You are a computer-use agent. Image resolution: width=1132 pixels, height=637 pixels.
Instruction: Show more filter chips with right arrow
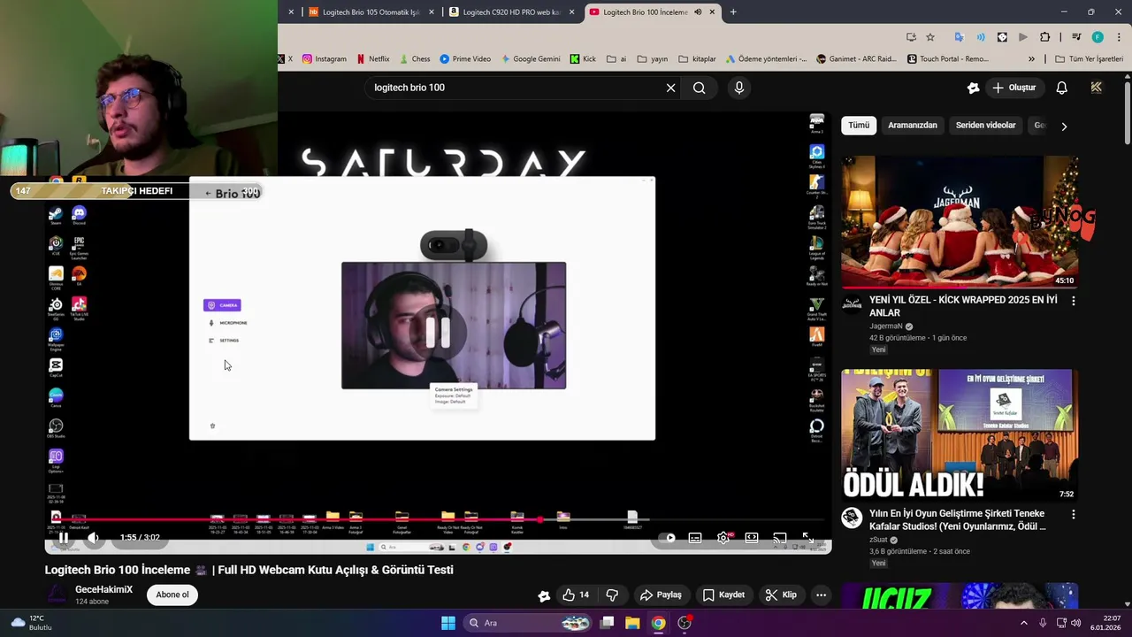1064,126
